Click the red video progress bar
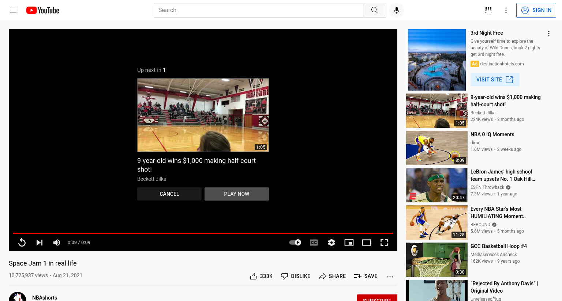This screenshot has width=562, height=301. pyautogui.click(x=203, y=233)
